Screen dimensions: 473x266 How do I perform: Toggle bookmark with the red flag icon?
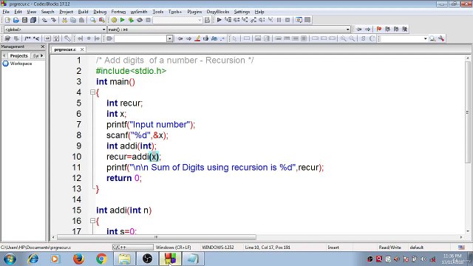[379, 30]
